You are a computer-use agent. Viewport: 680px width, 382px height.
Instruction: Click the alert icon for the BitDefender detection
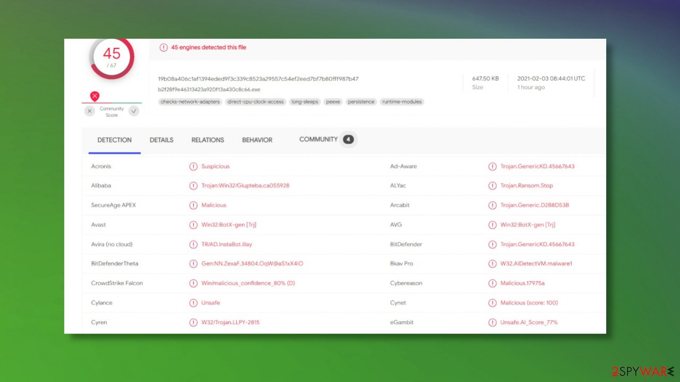[492, 244]
